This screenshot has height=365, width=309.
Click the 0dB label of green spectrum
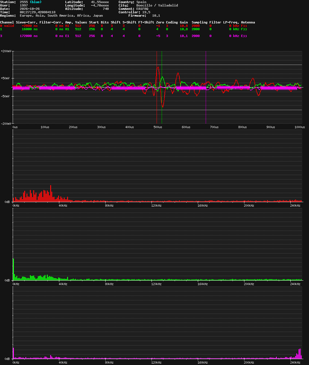7,280
